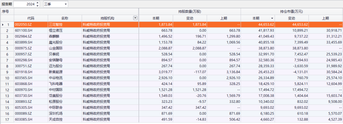The image size is (343, 124).
Task: Click market value change cell -3,630.59
Action: (x=292, y=66)
